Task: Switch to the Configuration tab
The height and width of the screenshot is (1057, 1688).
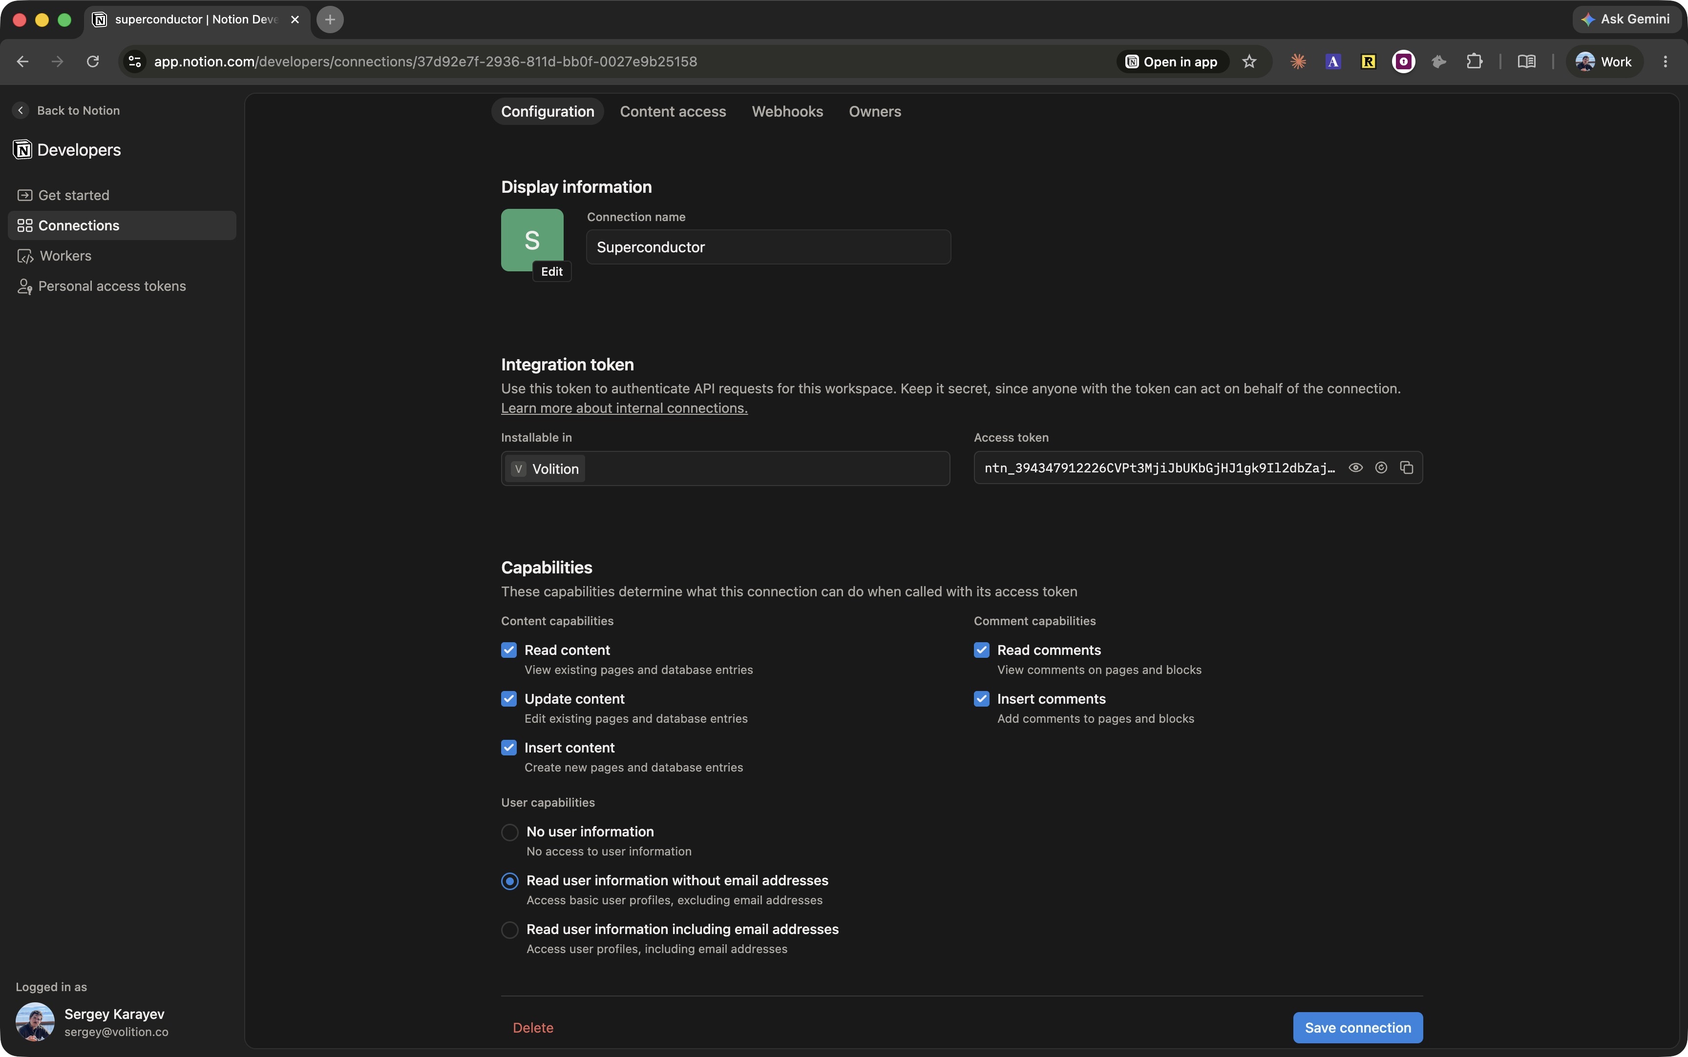Action: (547, 112)
